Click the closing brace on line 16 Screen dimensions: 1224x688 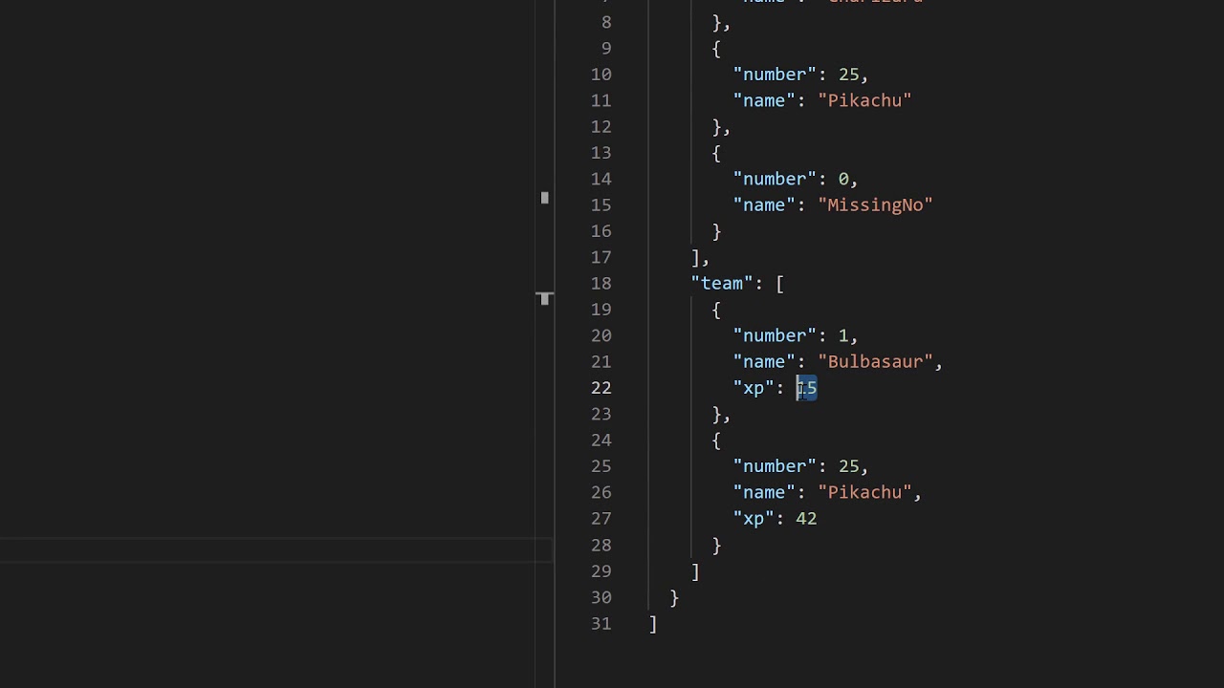coord(717,231)
